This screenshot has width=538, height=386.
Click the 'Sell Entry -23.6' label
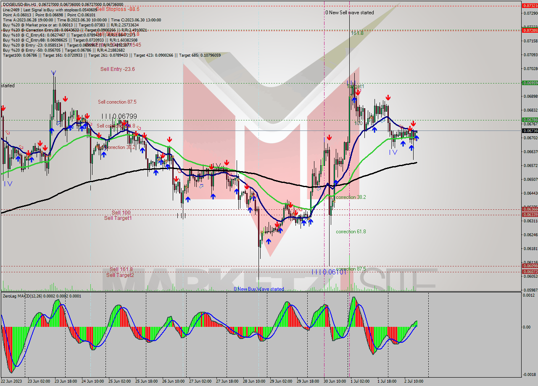pos(117,69)
